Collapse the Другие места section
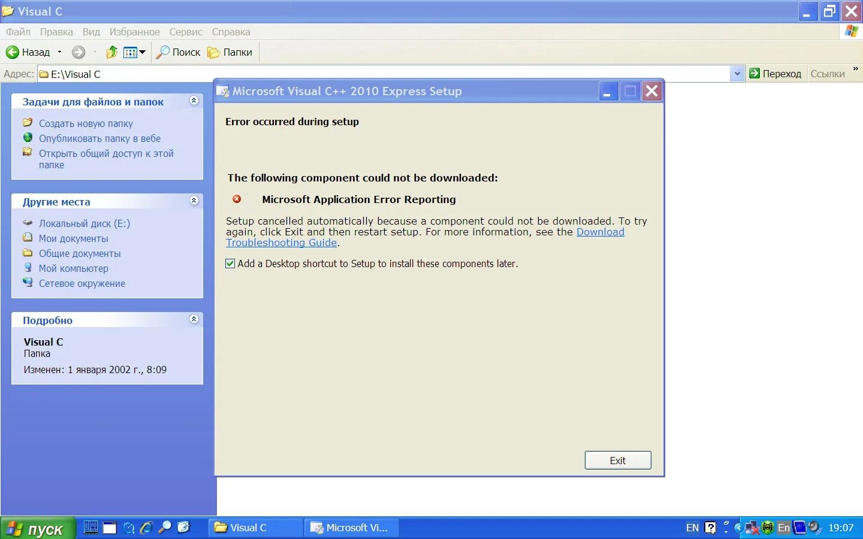 pyautogui.click(x=194, y=201)
